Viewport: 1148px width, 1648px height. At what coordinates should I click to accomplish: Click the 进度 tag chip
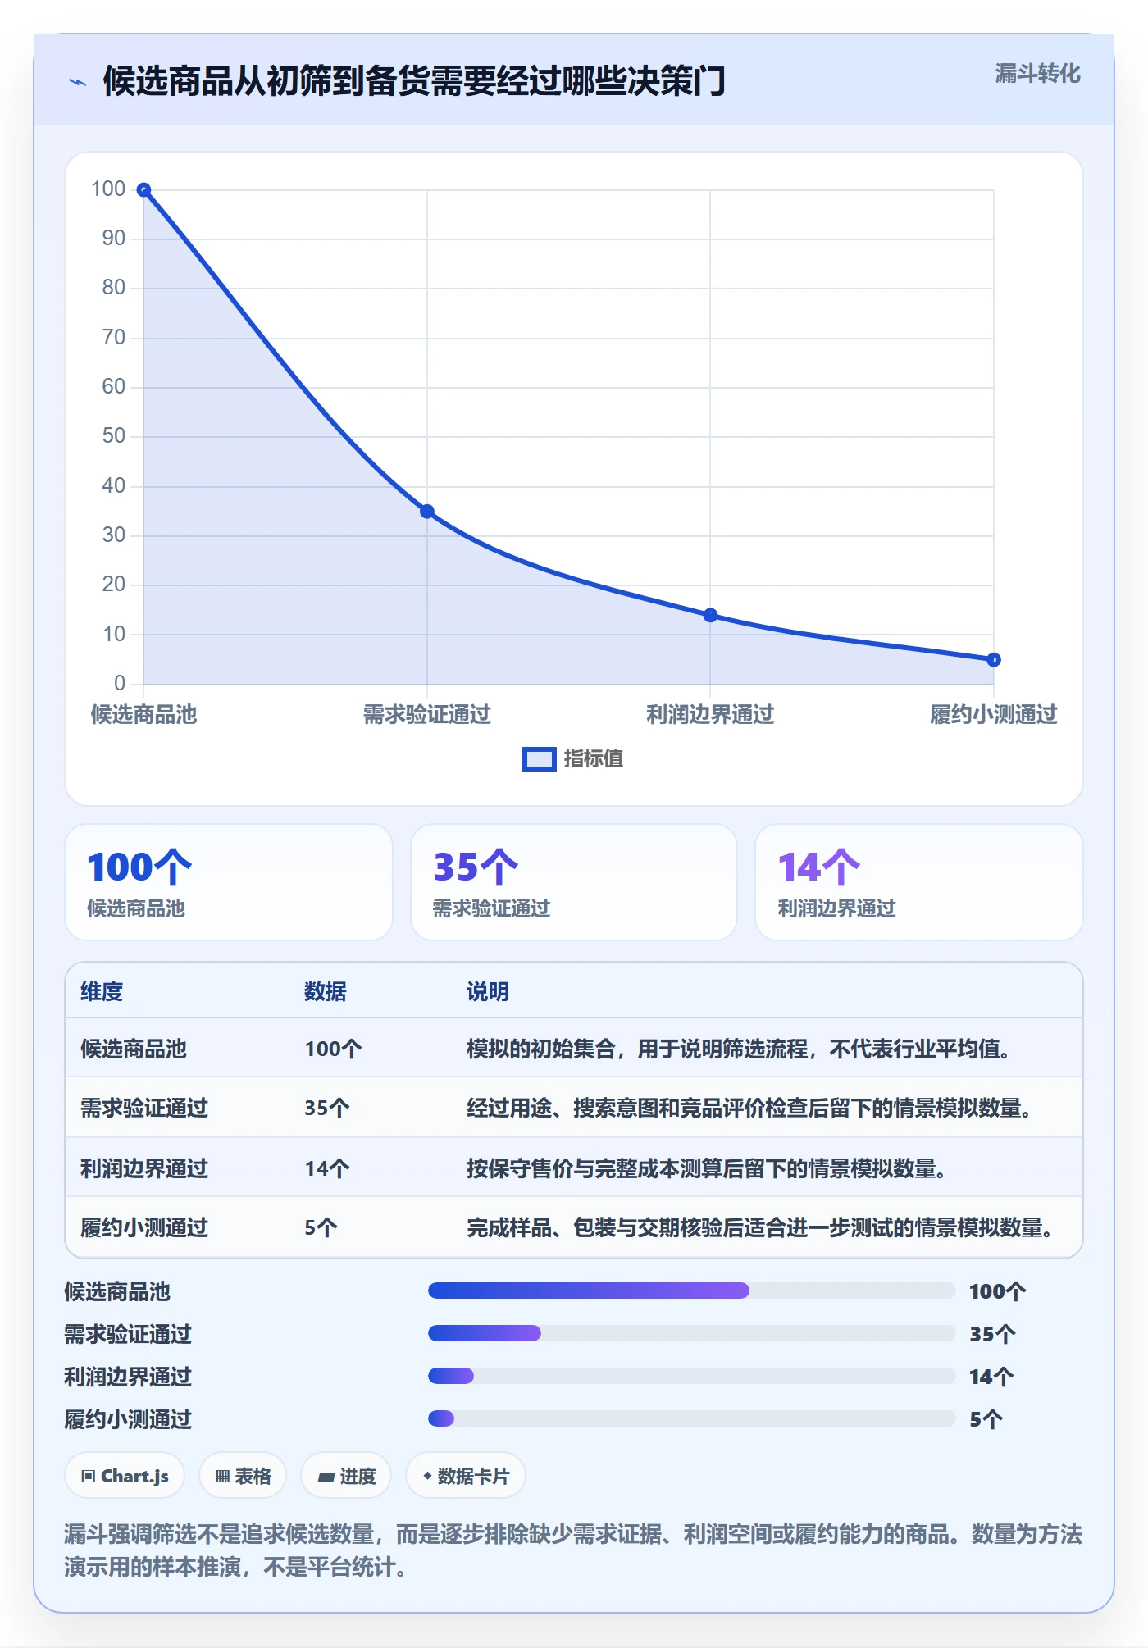pos(346,1476)
